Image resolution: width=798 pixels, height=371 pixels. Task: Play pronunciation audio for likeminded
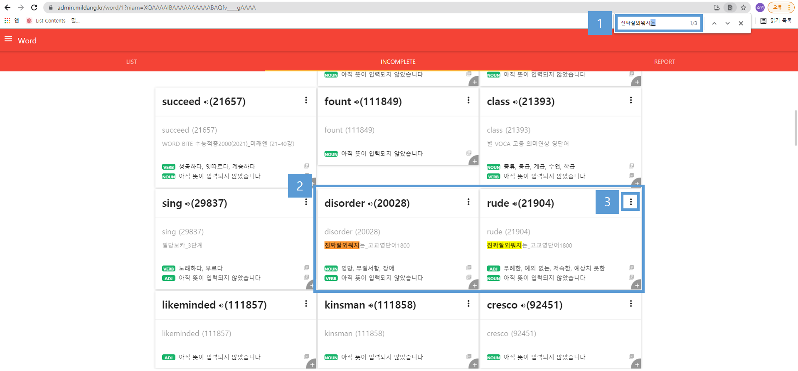(221, 306)
